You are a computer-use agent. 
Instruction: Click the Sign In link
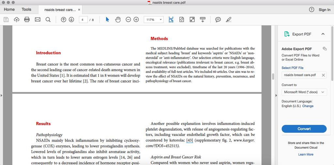(325, 9)
